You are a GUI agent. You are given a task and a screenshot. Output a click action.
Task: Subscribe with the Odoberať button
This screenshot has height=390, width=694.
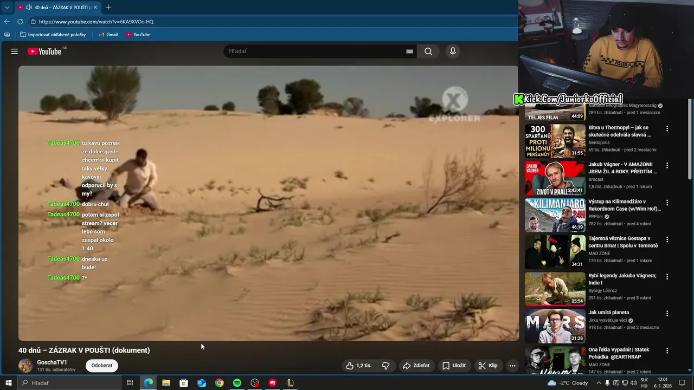pyautogui.click(x=102, y=366)
